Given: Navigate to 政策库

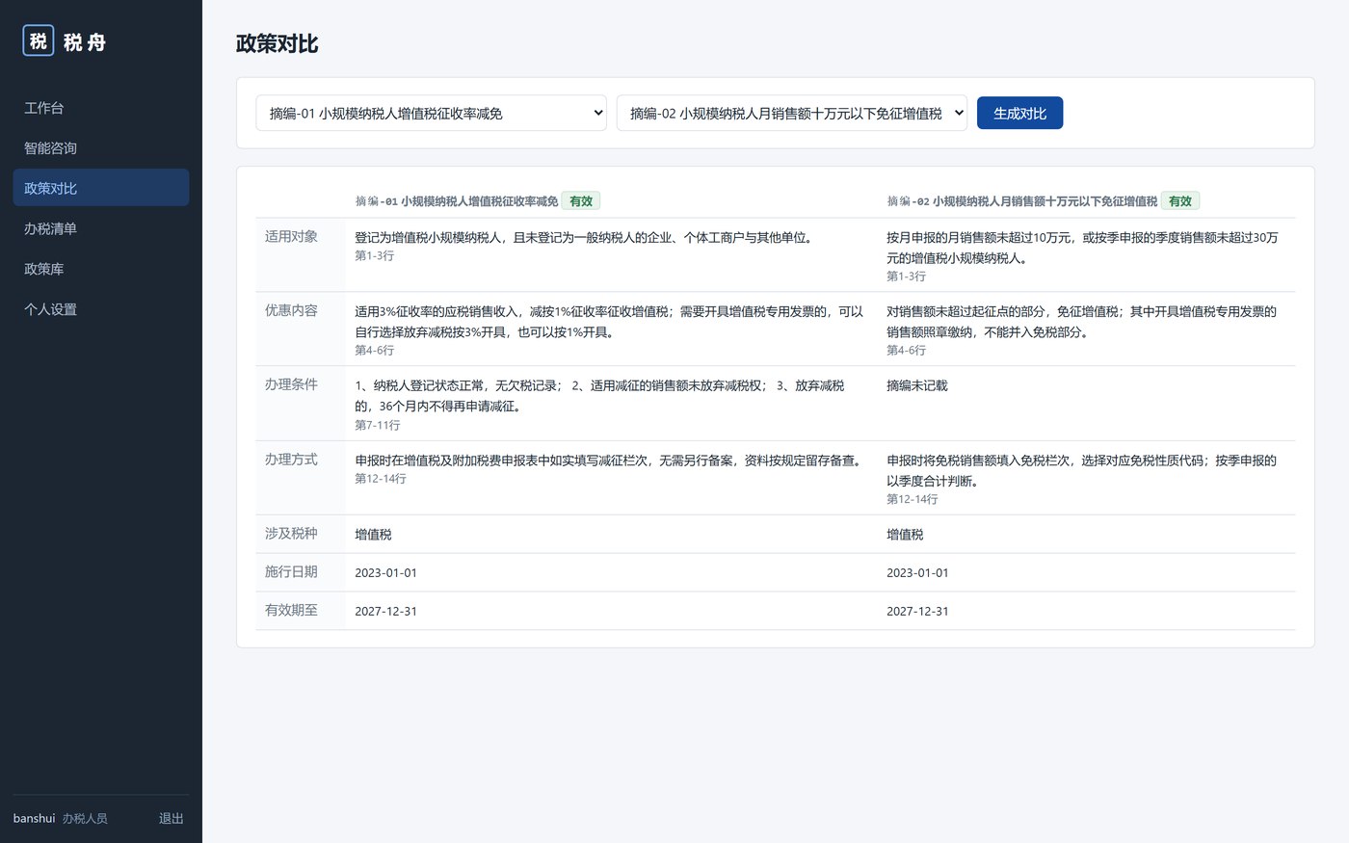Looking at the screenshot, I should [101, 269].
